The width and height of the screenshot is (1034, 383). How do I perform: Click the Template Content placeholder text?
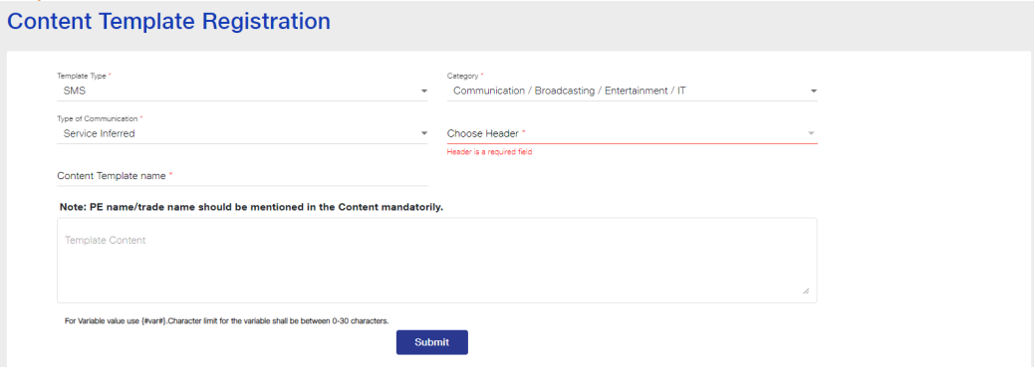click(105, 240)
